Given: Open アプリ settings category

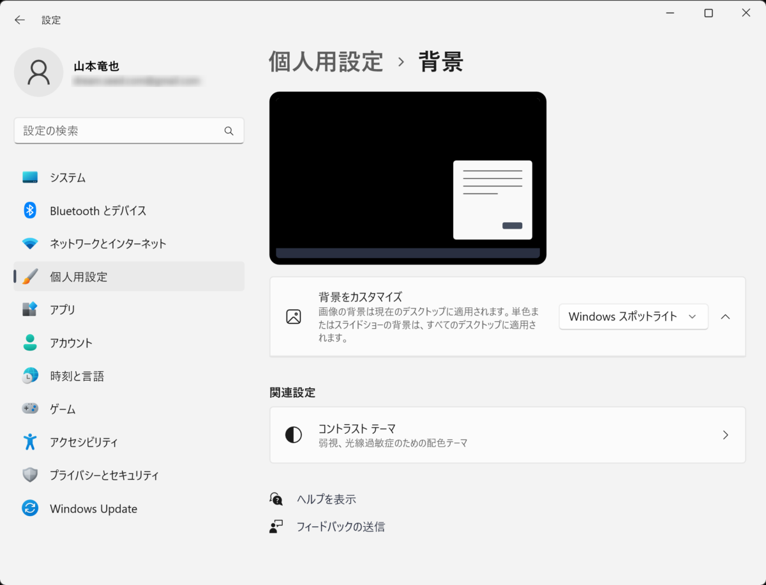Looking at the screenshot, I should pos(129,310).
